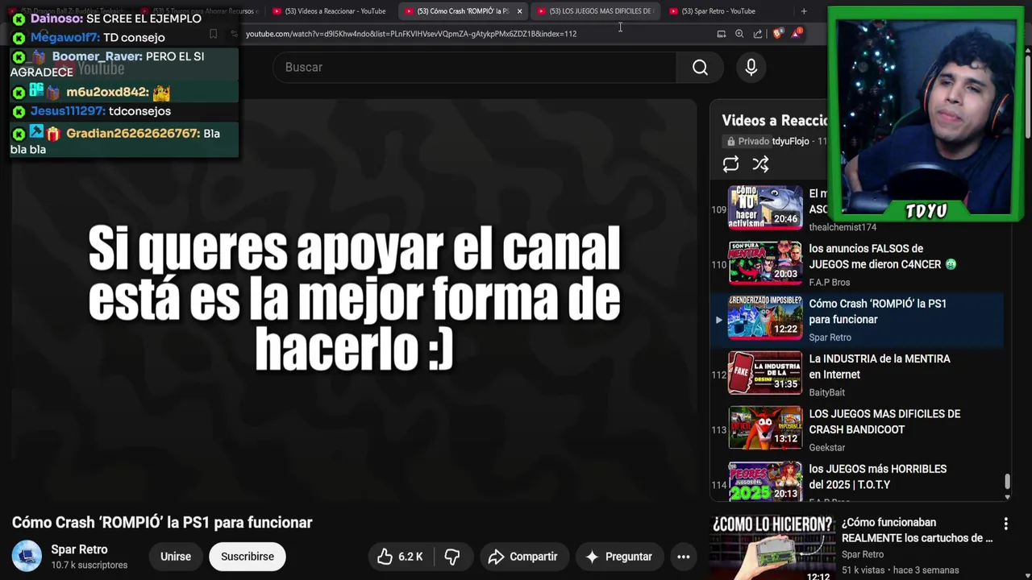Click the browser address bar URL
This screenshot has height=580, width=1032.
coord(411,34)
